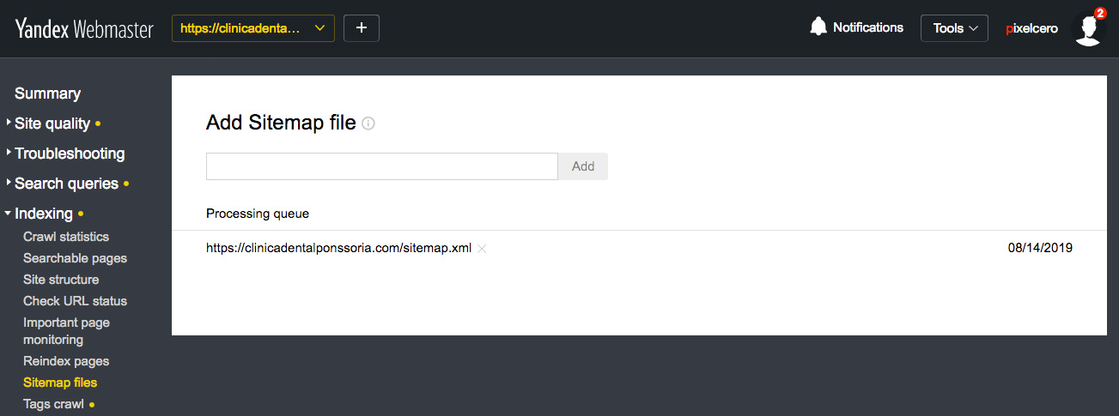Viewport: 1119px width, 416px height.
Task: Click the pixelcero username
Action: (1031, 28)
